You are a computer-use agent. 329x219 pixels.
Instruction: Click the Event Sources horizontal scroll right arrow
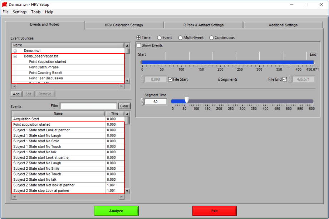[122, 86]
